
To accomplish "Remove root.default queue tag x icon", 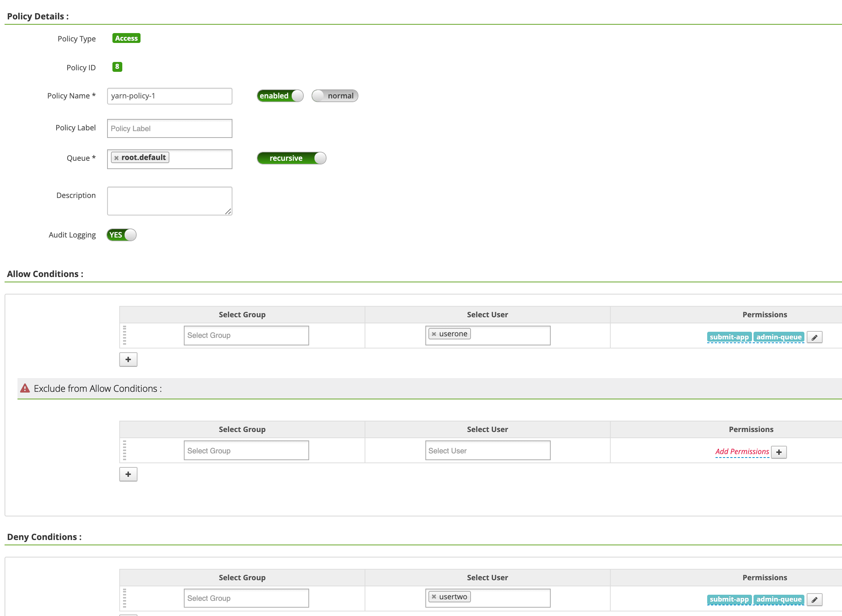I will (x=116, y=158).
